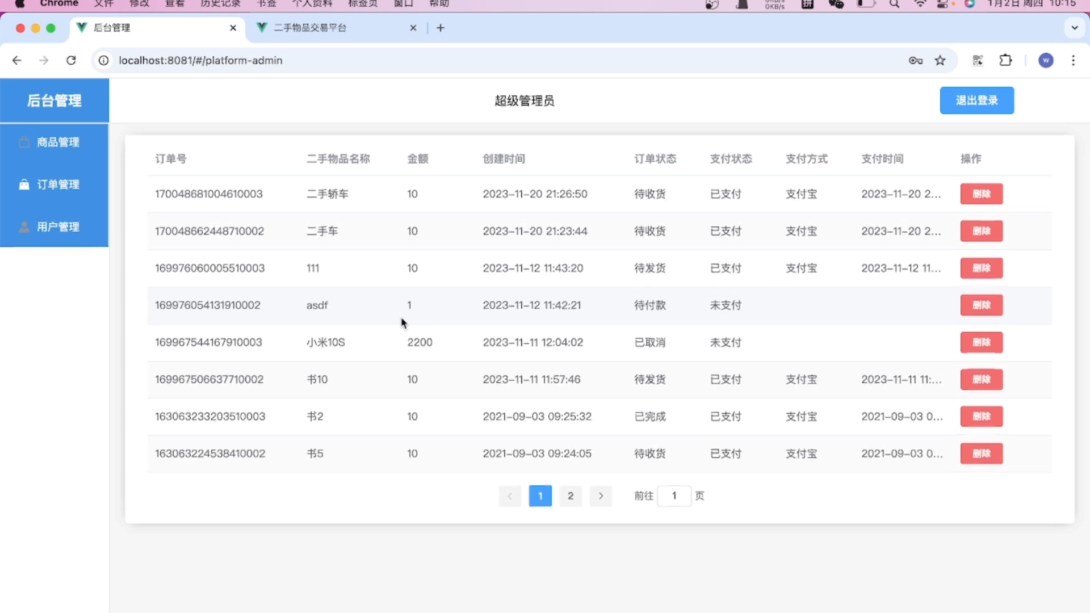Navigate to page 1 number button
The image size is (1090, 613).
click(540, 496)
